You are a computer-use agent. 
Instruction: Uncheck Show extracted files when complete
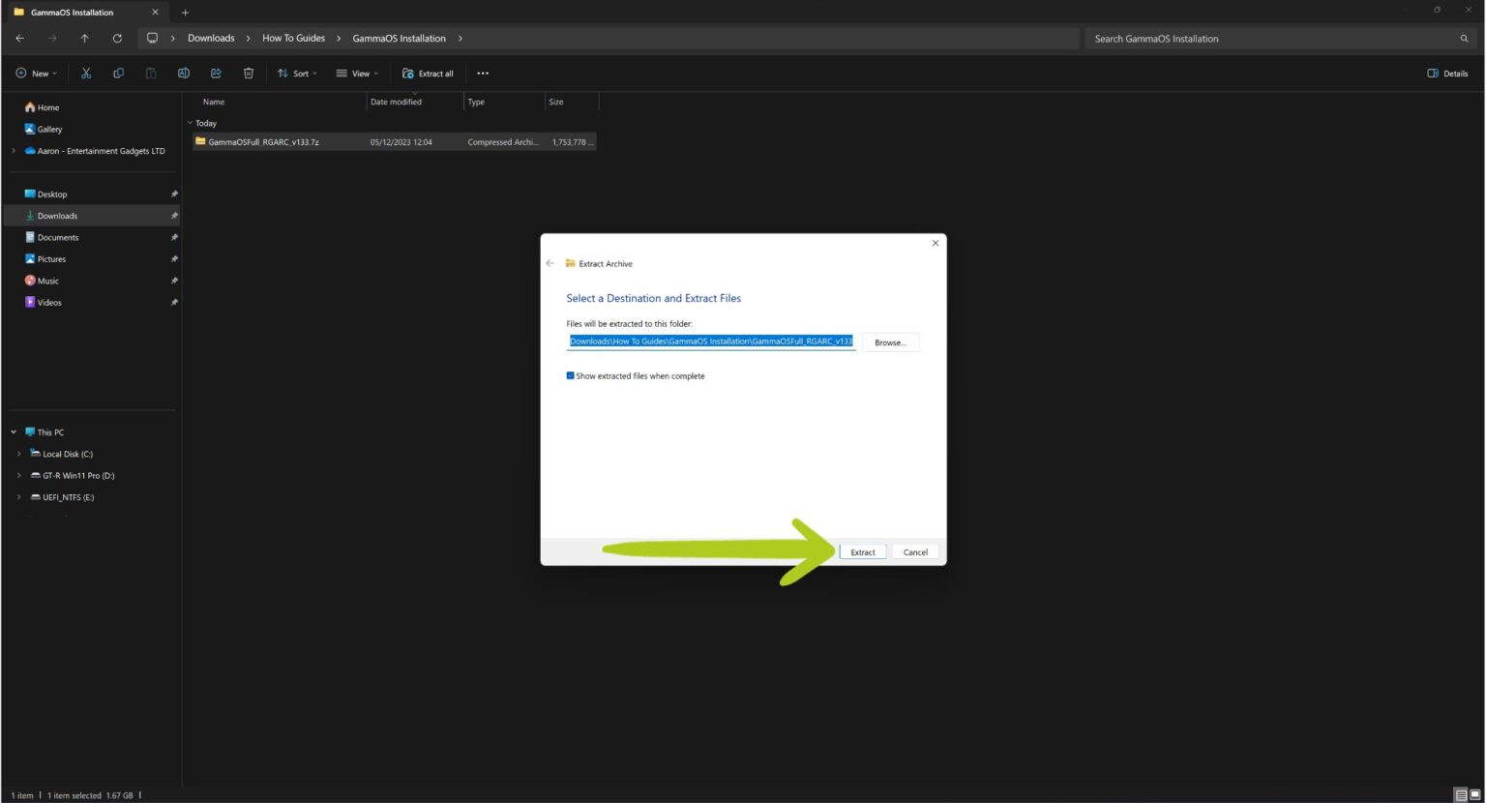pyautogui.click(x=570, y=375)
